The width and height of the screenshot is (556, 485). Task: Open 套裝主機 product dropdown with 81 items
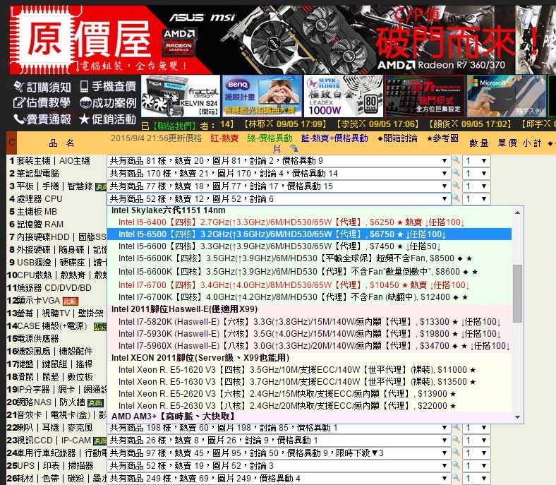pyautogui.click(x=279, y=161)
